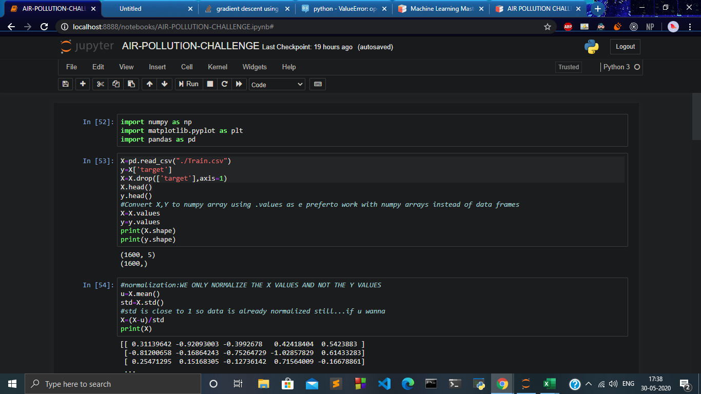Click the Trusted notebook indicator
The height and width of the screenshot is (394, 701).
569,67
